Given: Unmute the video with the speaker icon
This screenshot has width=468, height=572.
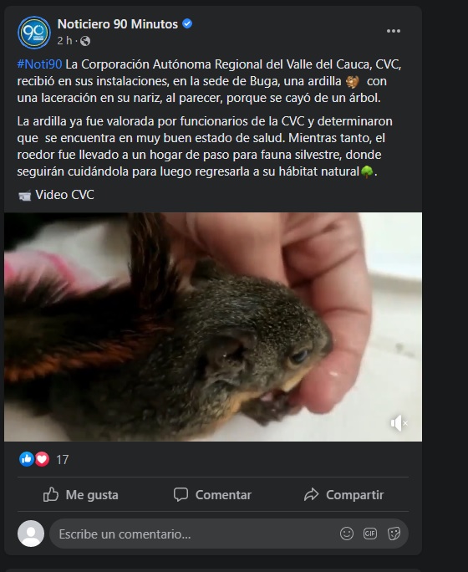Looking at the screenshot, I should [399, 423].
